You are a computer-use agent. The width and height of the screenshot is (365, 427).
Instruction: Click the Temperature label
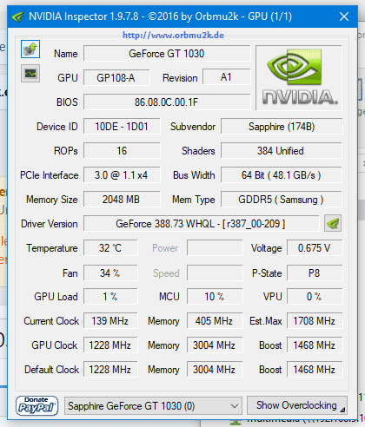pos(52,248)
